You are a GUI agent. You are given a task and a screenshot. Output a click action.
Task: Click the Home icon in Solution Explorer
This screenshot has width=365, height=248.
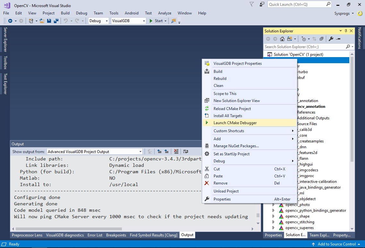click(x=282, y=39)
